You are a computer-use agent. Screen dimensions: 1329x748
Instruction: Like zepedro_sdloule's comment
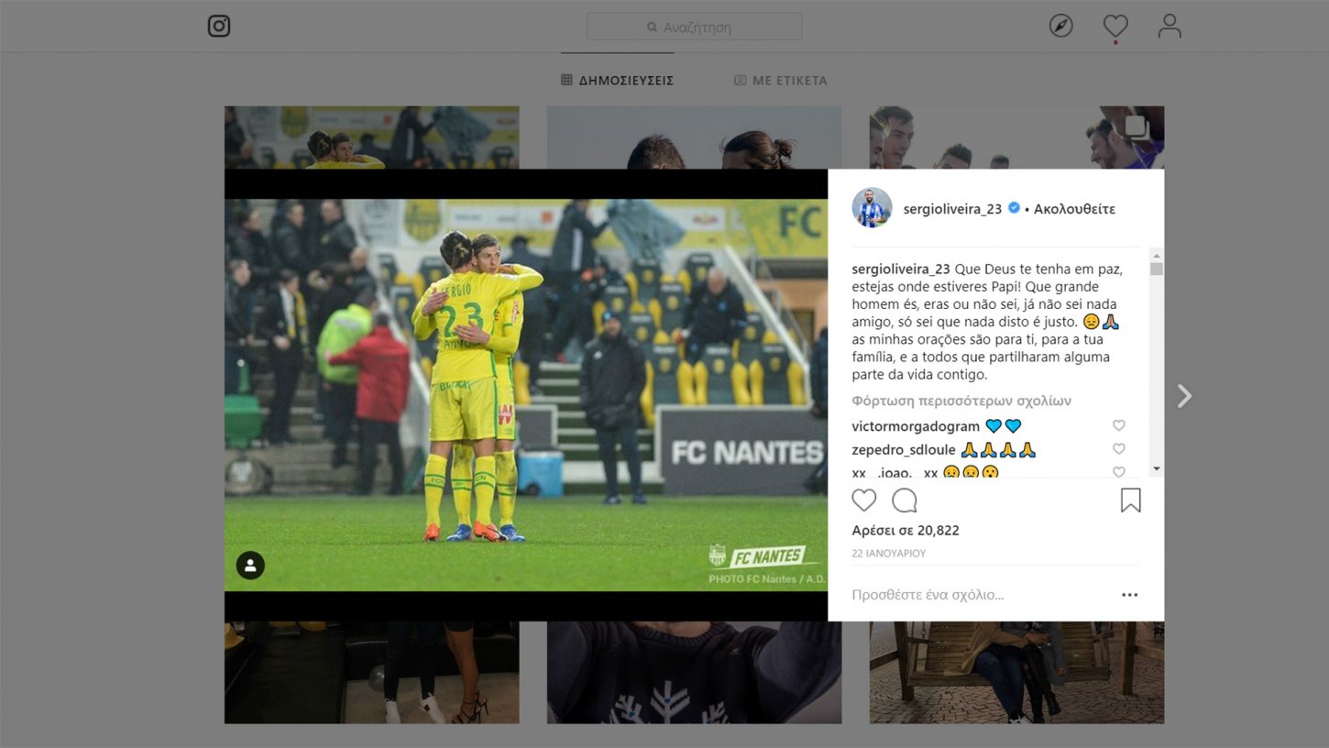[x=1118, y=449]
